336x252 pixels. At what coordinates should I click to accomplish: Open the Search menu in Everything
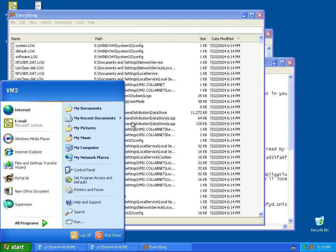point(46,22)
